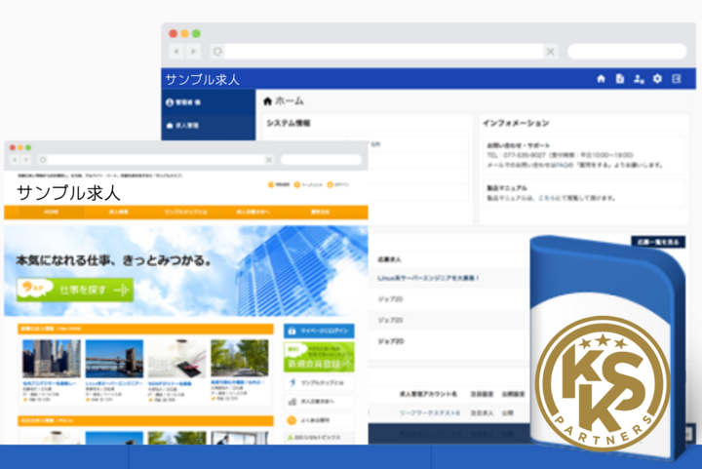Screen dimensions: 702x469
Task: Open bridge job thumbnail
Action: click(x=114, y=359)
